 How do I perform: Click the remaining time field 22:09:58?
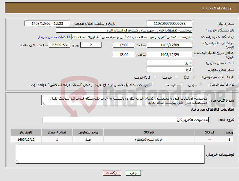pyautogui.click(x=59, y=45)
